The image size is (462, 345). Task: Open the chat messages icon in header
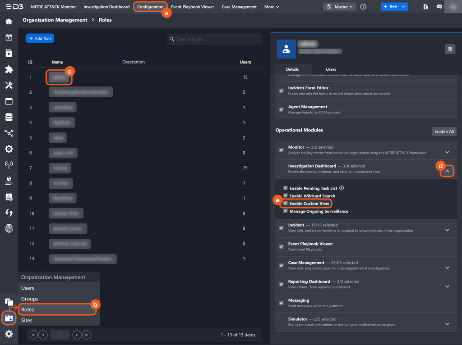click(439, 7)
